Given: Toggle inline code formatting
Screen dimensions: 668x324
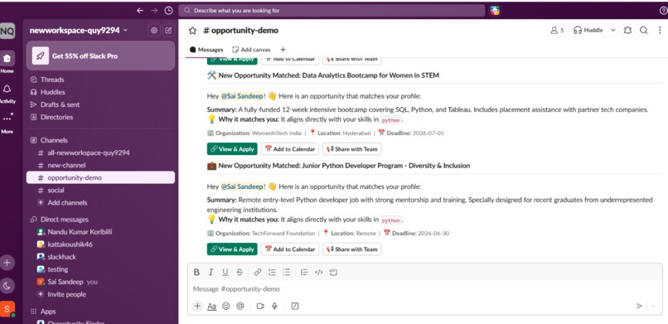Looking at the screenshot, I should 318,273.
